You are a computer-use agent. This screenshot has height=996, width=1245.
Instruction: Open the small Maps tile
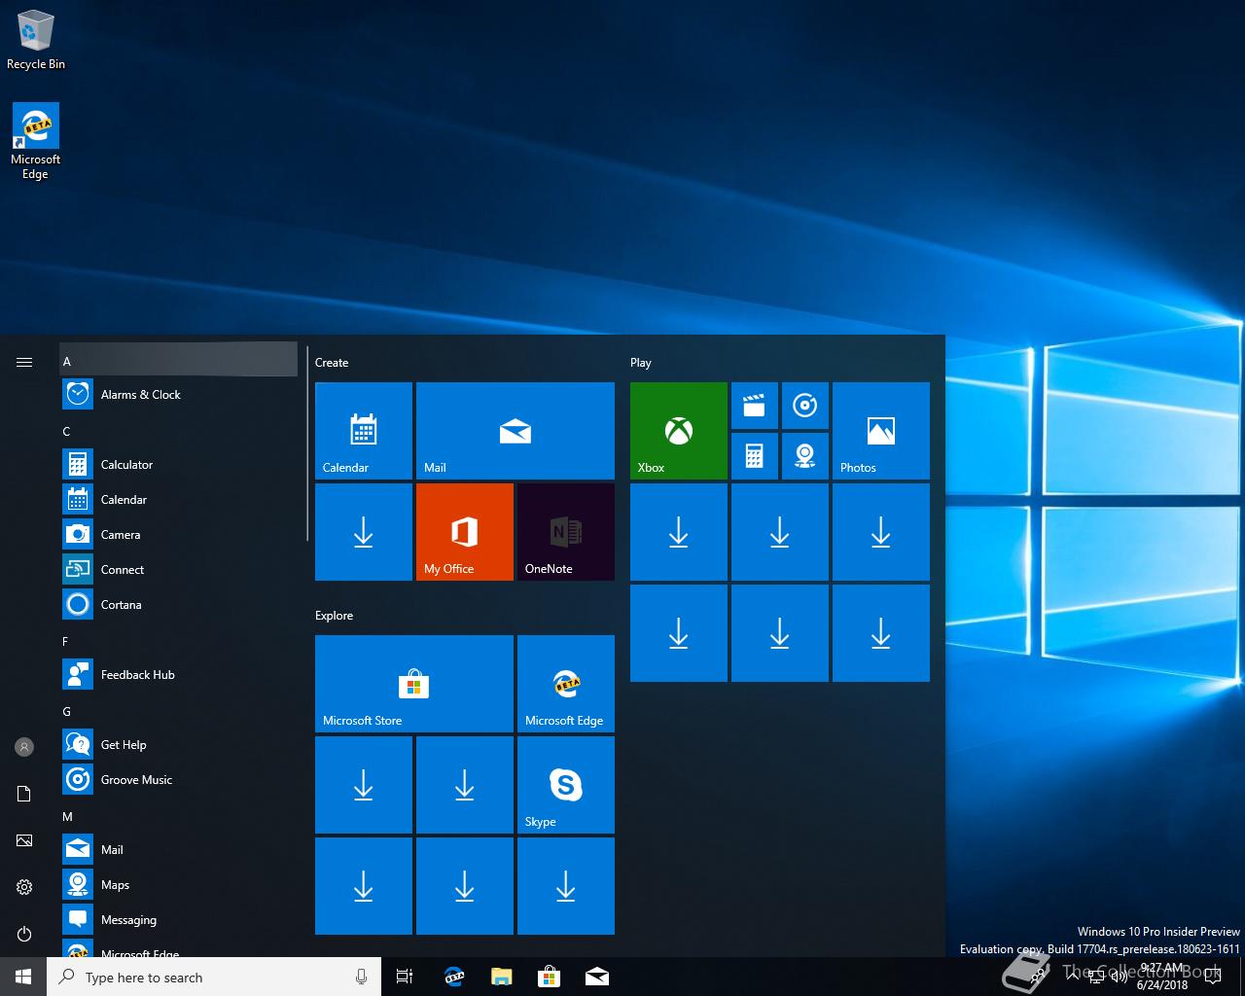805,456
